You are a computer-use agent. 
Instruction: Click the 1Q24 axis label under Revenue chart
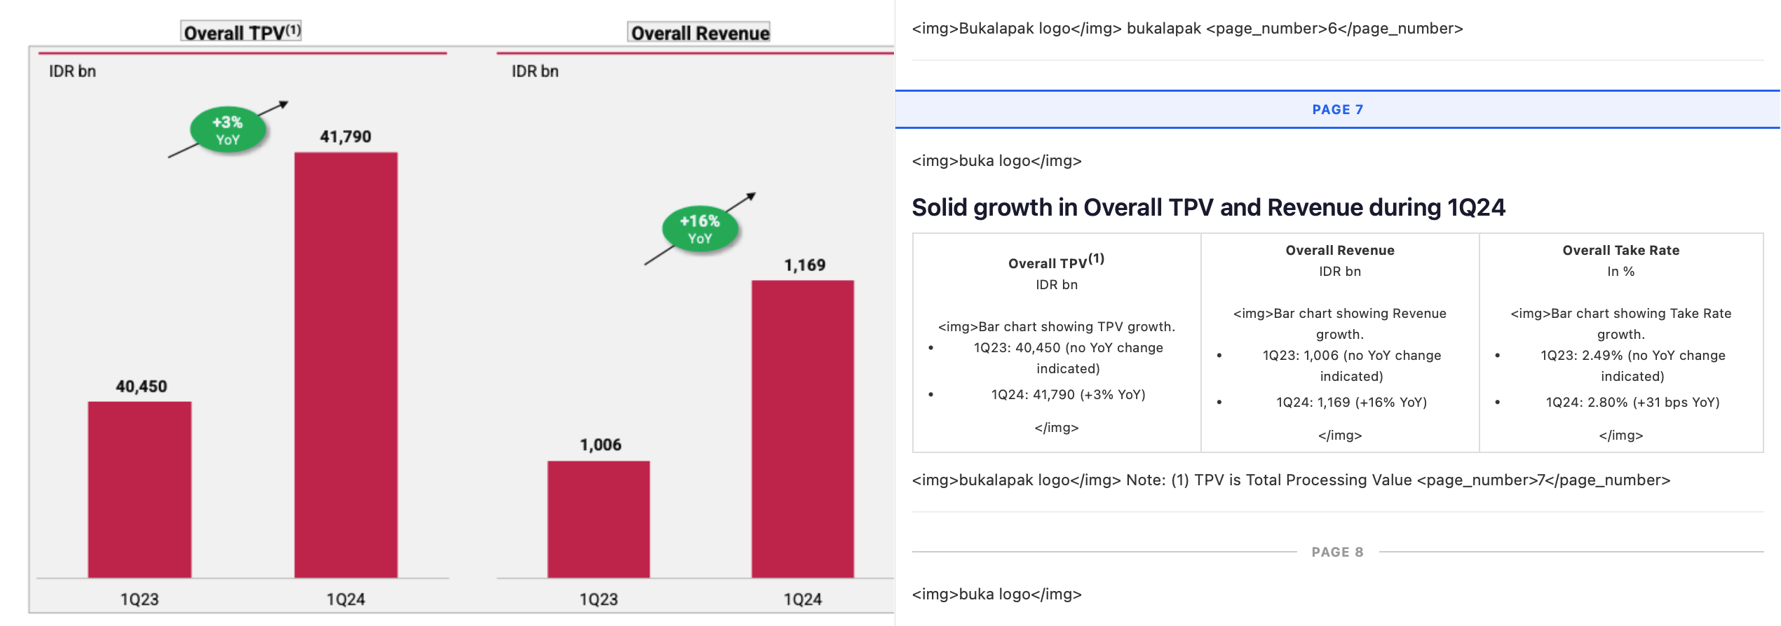click(x=802, y=599)
